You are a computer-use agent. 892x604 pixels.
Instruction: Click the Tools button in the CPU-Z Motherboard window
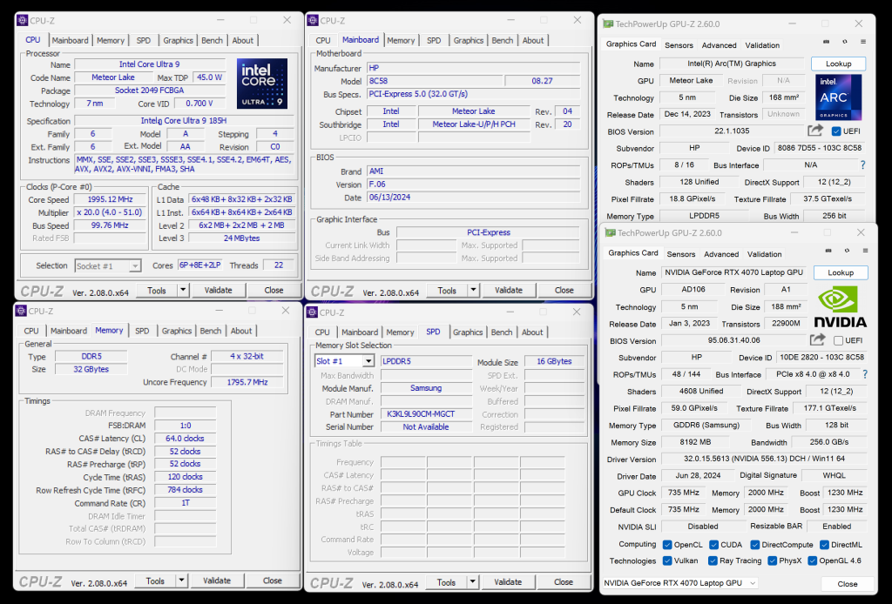(447, 290)
